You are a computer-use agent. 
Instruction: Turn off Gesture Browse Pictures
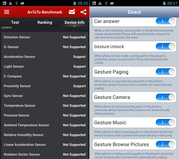(165, 144)
